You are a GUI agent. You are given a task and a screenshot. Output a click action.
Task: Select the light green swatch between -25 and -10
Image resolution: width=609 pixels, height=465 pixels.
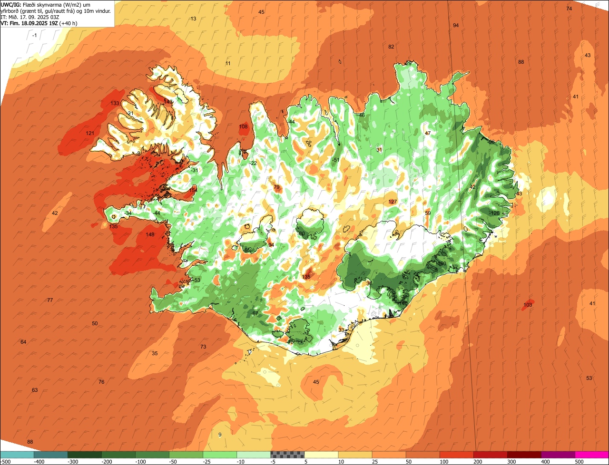click(x=220, y=455)
